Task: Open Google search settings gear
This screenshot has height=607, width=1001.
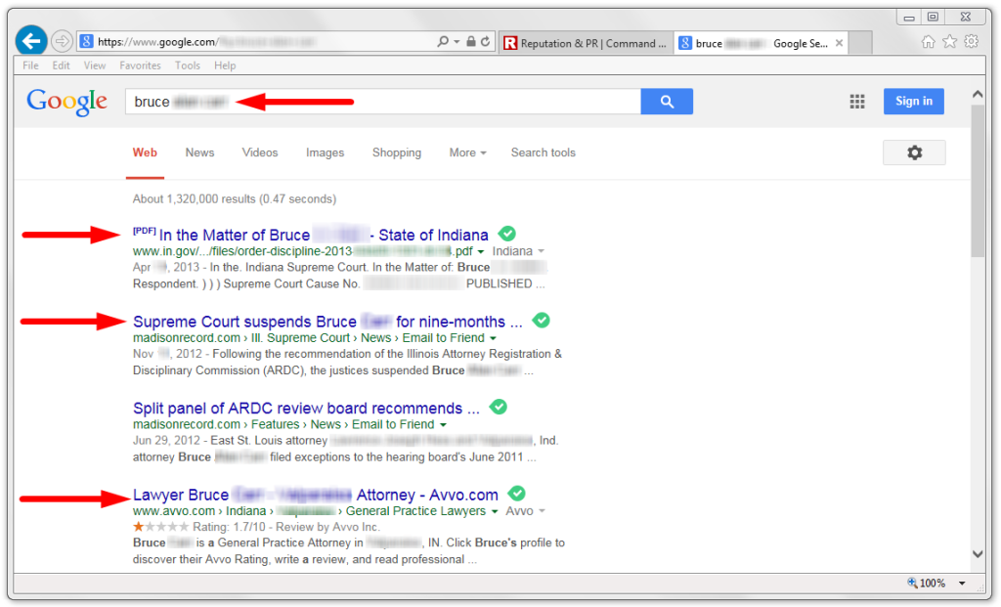Action: pos(914,152)
